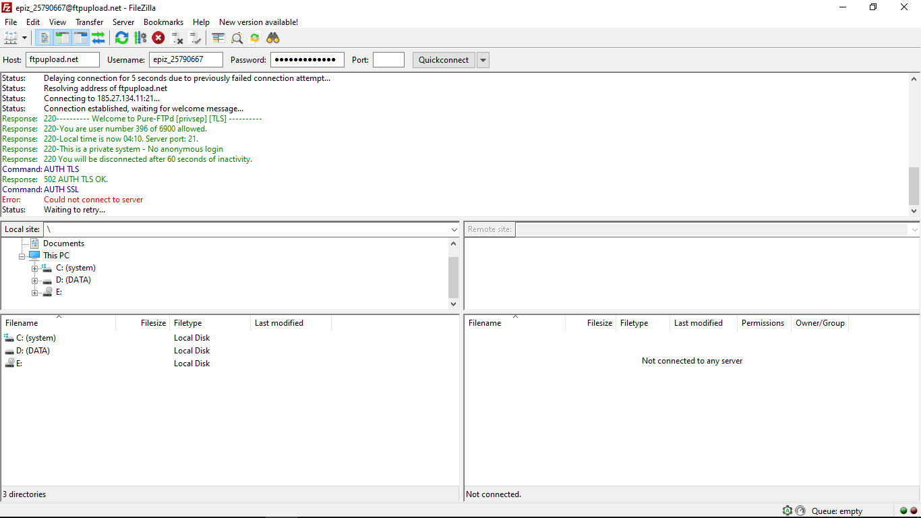The image size is (921, 518).
Task: Toggle the transfer queue display
Action: tap(98, 38)
